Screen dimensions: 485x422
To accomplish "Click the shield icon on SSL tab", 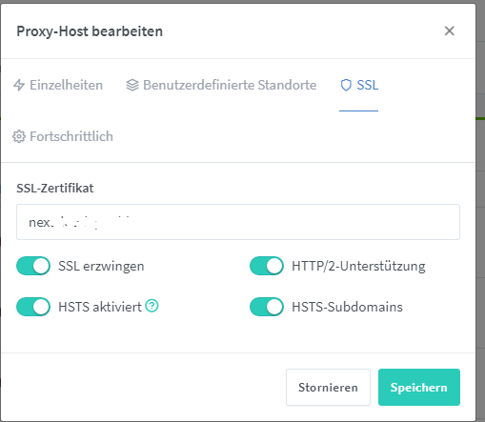I will pos(346,85).
